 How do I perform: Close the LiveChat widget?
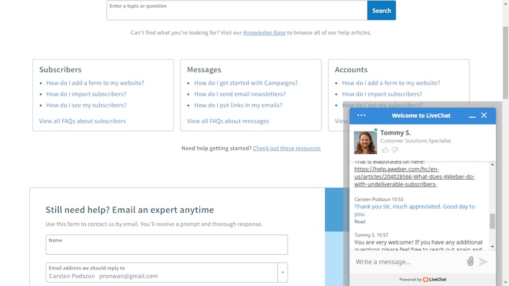[484, 115]
